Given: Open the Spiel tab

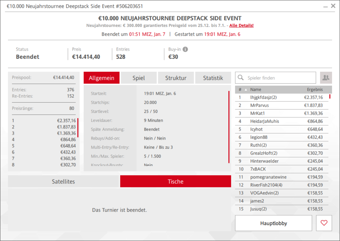Looking at the screenshot, I should point(139,78).
